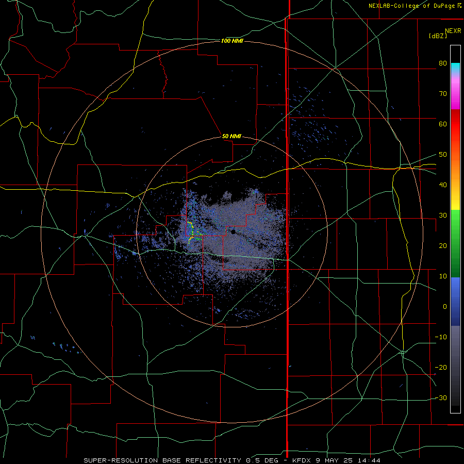Click the 70 value on the dBZ scale
This screenshot has width=464, height=464.
point(443,94)
